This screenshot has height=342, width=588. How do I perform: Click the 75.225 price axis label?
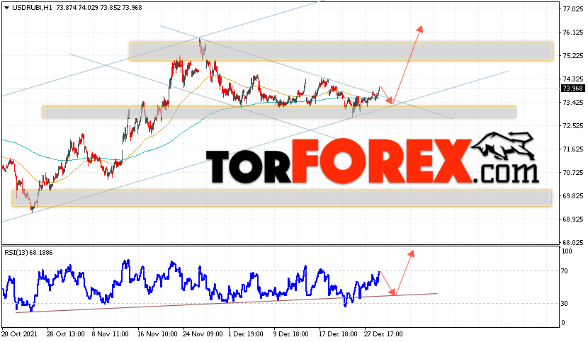[573, 56]
